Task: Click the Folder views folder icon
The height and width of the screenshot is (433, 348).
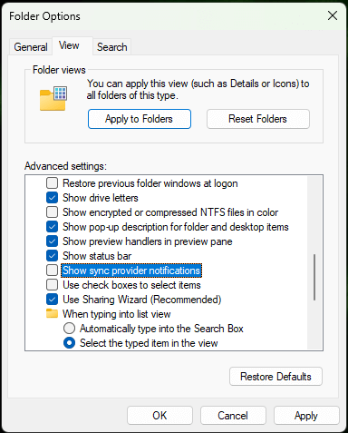Action: 53,98
